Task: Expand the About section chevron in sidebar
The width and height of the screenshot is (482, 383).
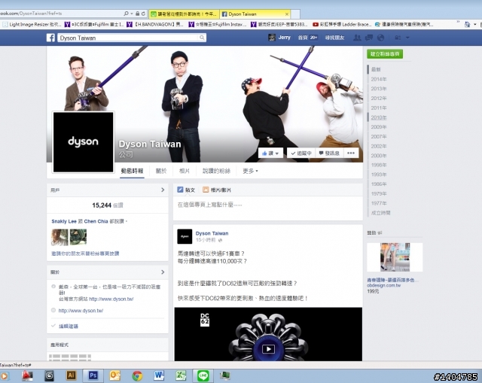Action: 163,272
